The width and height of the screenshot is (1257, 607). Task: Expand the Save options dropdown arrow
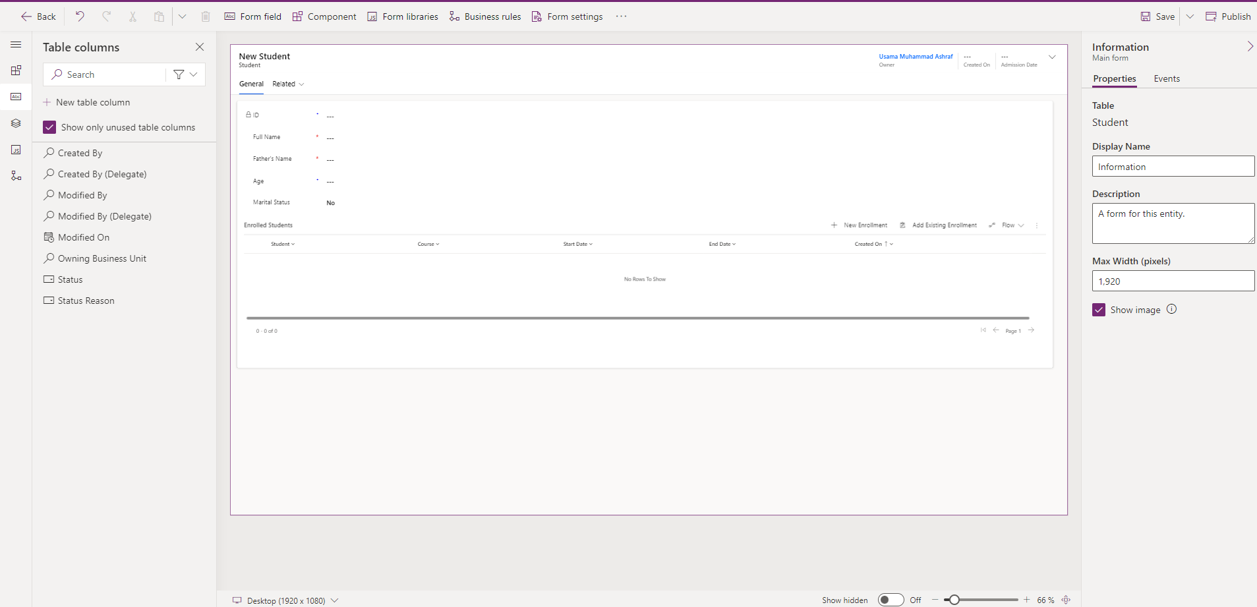(x=1190, y=16)
